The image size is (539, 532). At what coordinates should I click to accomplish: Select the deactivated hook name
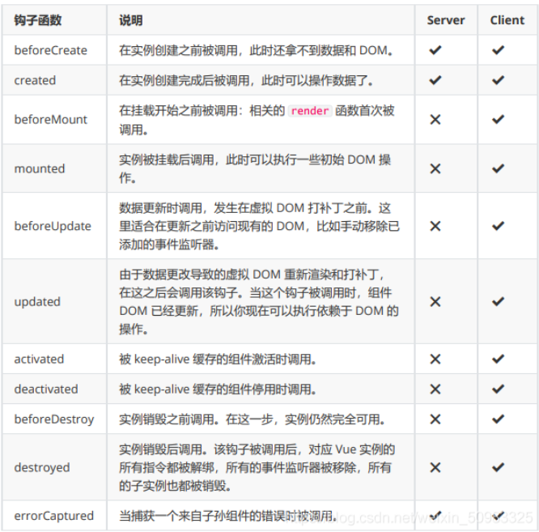(x=46, y=389)
